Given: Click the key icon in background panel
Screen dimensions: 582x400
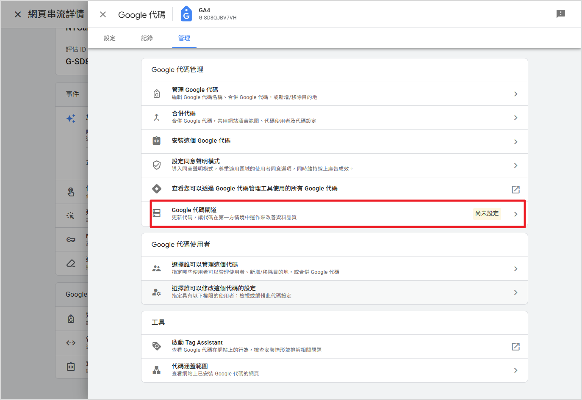Looking at the screenshot, I should [71, 240].
